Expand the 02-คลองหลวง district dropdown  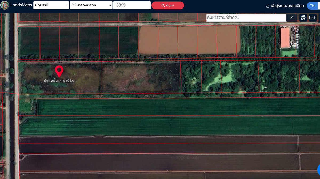91,5
